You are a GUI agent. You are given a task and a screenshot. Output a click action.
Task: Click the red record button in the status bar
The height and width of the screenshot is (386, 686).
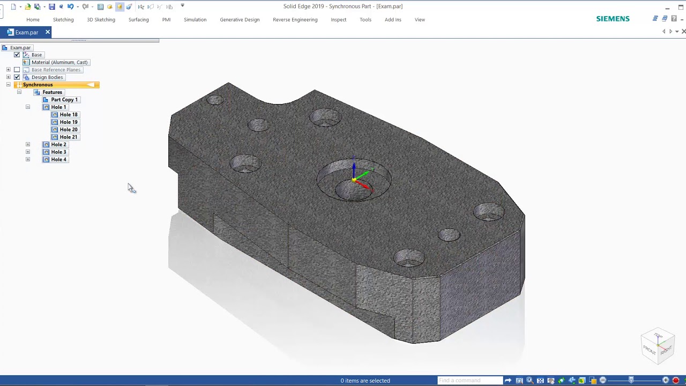[676, 381]
